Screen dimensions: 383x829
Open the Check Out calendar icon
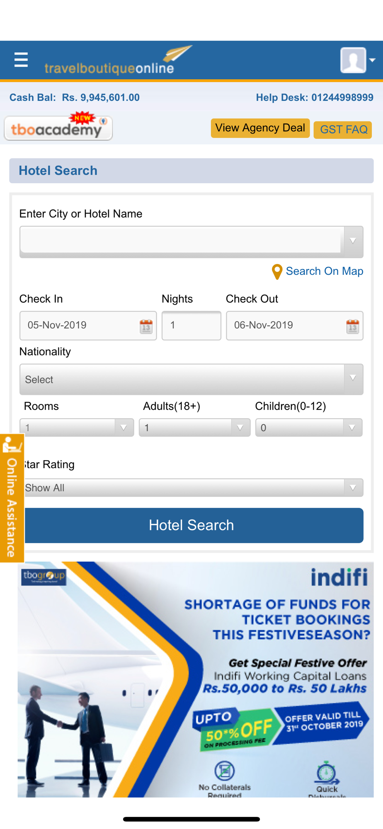[x=352, y=326]
